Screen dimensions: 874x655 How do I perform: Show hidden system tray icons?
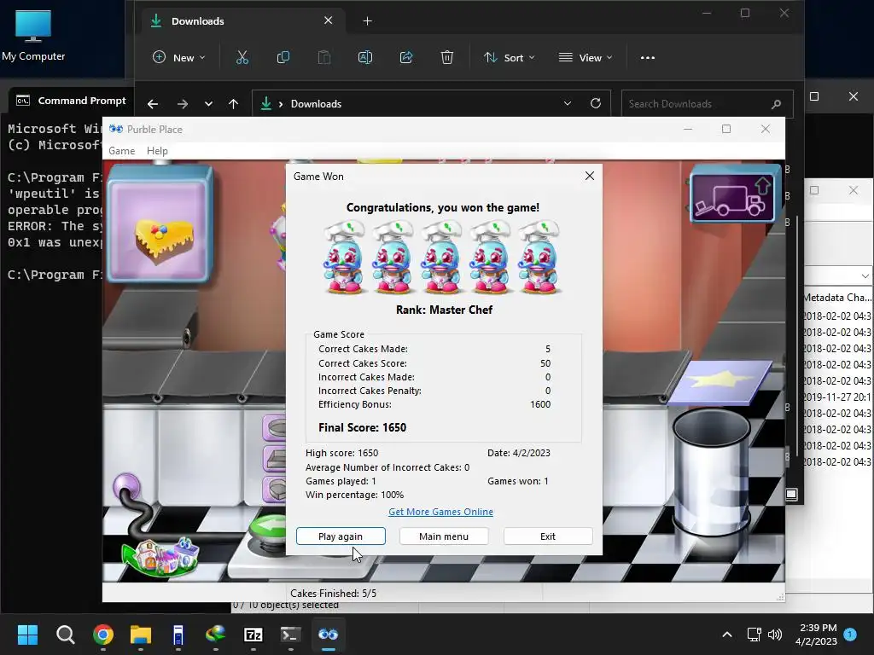coord(727,635)
